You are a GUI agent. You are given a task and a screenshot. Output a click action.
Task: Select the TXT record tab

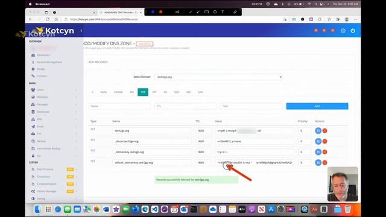[x=143, y=92]
